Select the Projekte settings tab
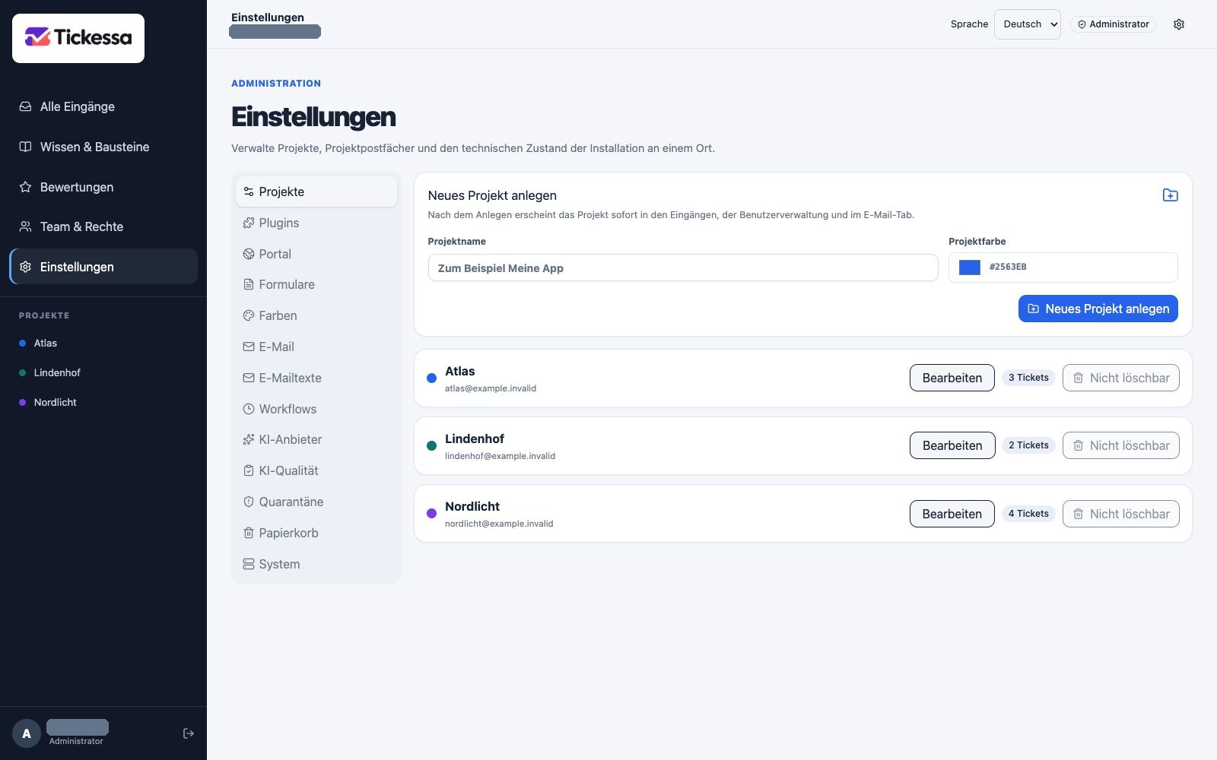The width and height of the screenshot is (1217, 760). pyautogui.click(x=316, y=192)
